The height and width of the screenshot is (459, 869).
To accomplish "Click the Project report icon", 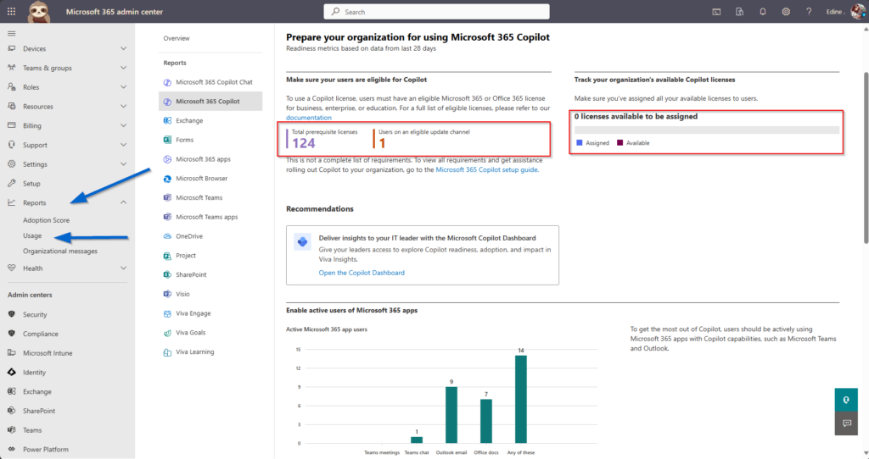I will click(167, 256).
